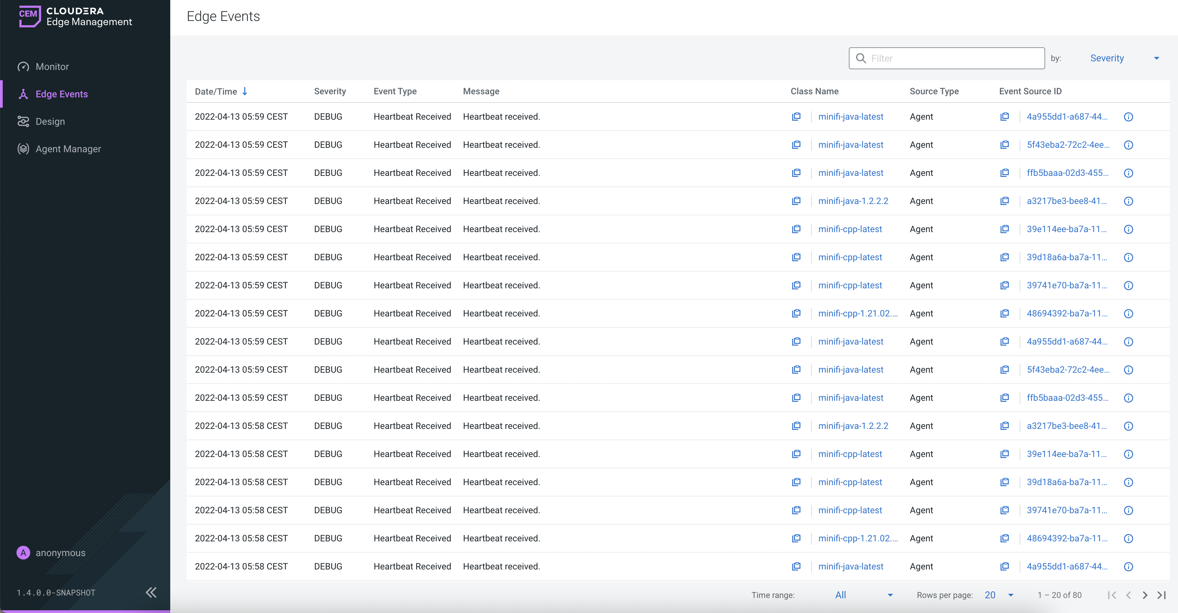Open event source 5f43eba2-72c2-4ee link in second row
Image resolution: width=1178 pixels, height=613 pixels.
[1068, 145]
